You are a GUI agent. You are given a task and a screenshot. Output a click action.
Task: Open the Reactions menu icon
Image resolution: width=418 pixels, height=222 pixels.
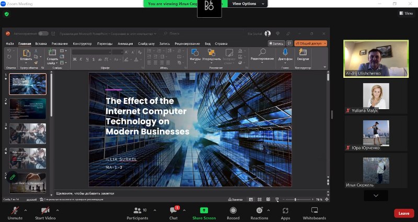[259, 210]
